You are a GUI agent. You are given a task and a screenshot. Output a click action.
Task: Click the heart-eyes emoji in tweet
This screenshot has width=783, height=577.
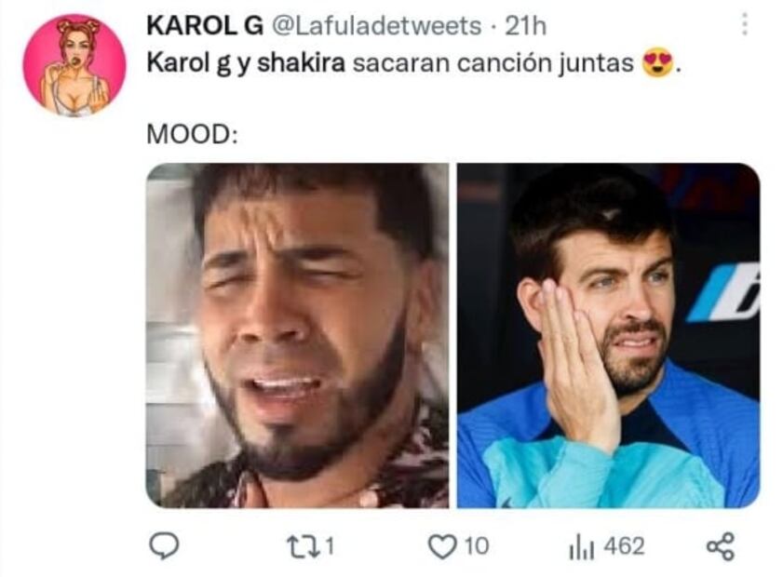pos(657,62)
